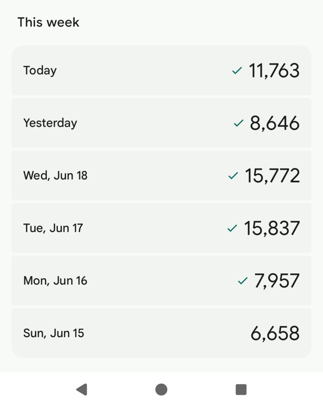Viewport: 323px width, 407px height.
Task: Tap the checkmark icon beside 15,837
Action: (x=232, y=228)
